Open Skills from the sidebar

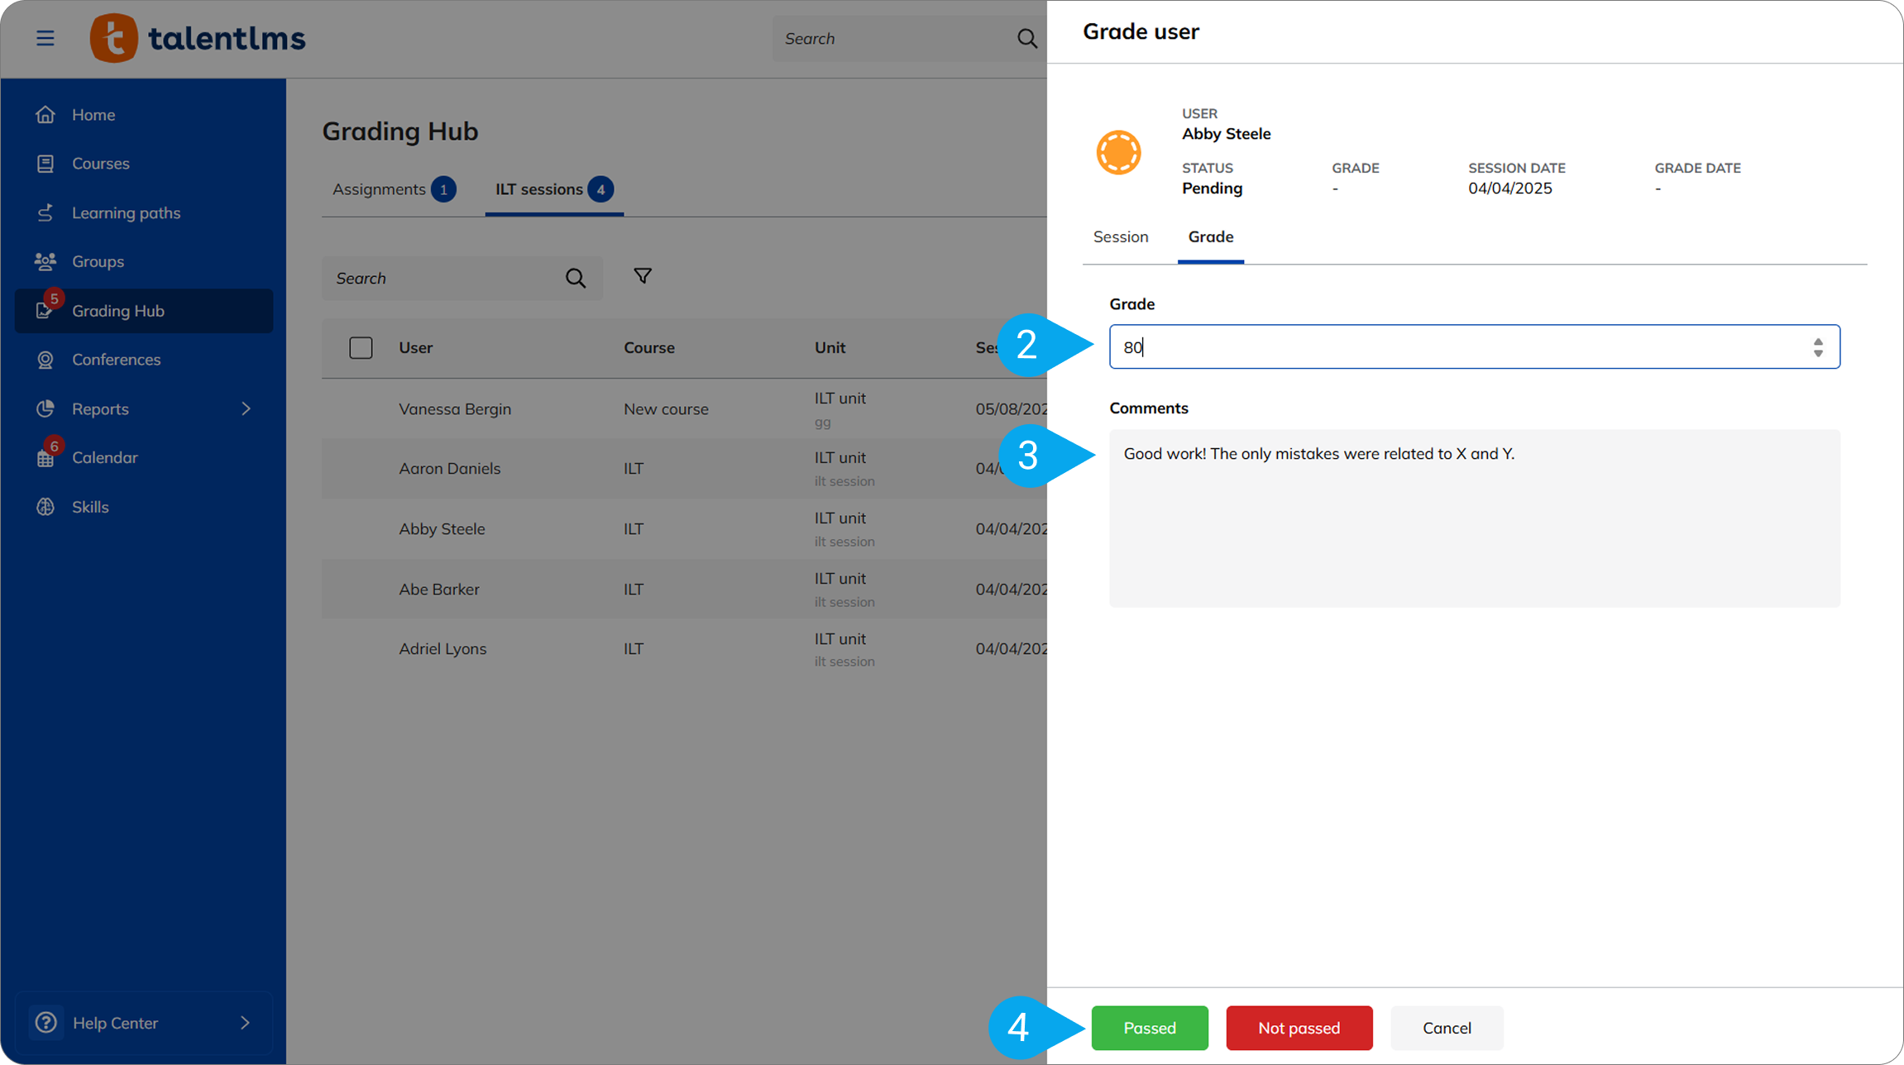[90, 507]
